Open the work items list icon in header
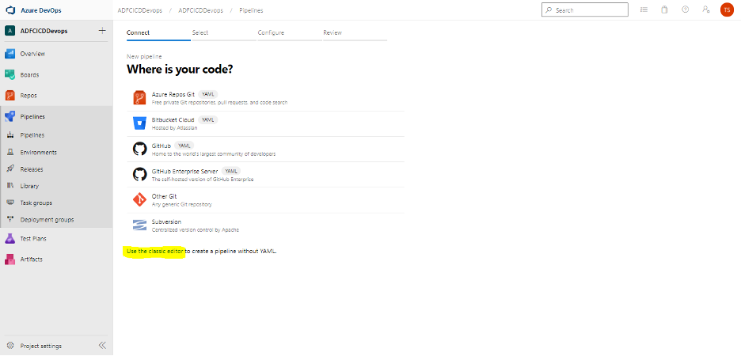Viewport: 741px width, 356px height. click(644, 9)
